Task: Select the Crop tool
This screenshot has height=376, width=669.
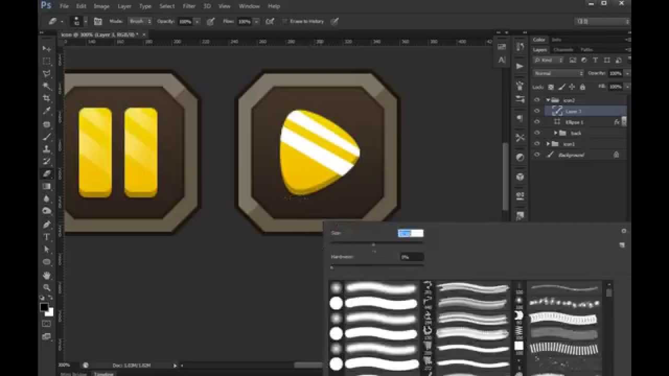Action: [47, 99]
